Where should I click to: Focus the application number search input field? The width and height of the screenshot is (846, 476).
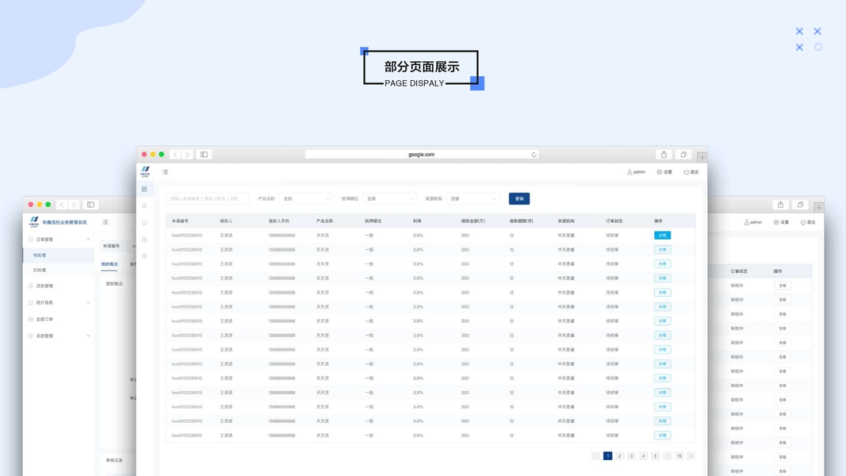[x=208, y=198]
